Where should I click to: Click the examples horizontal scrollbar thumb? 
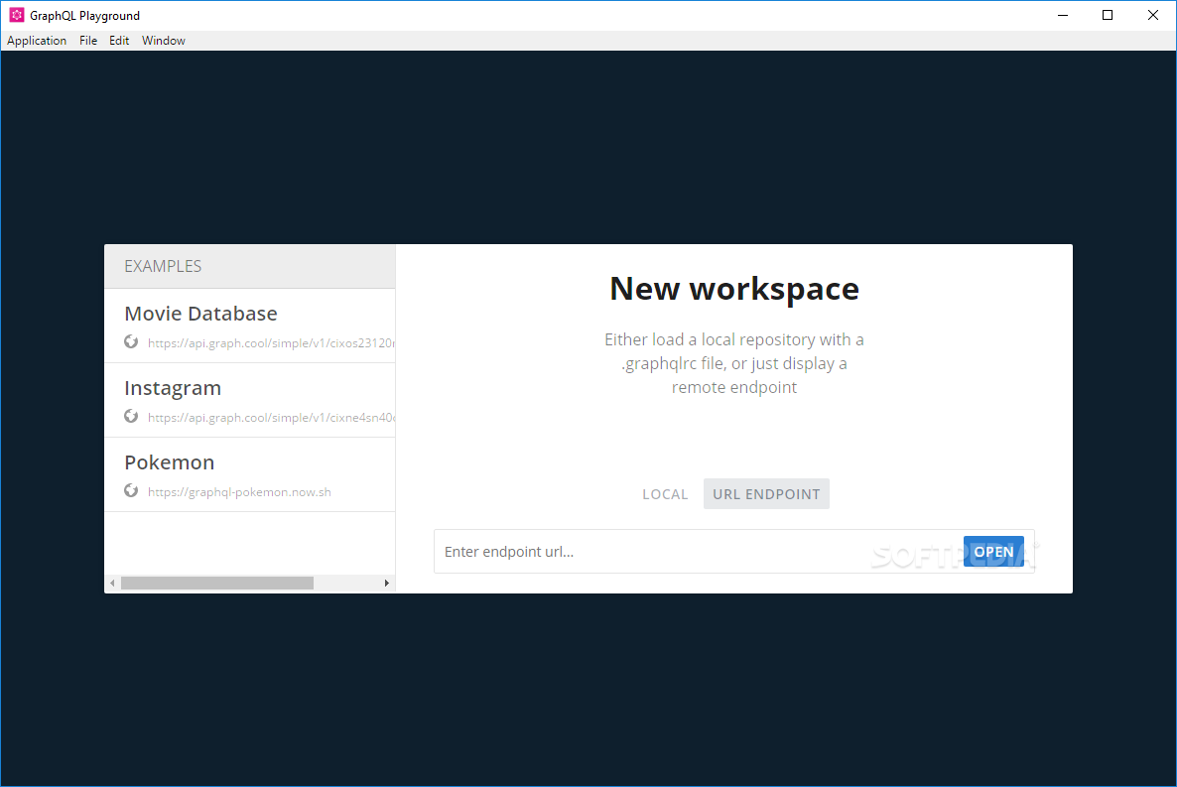(x=217, y=584)
